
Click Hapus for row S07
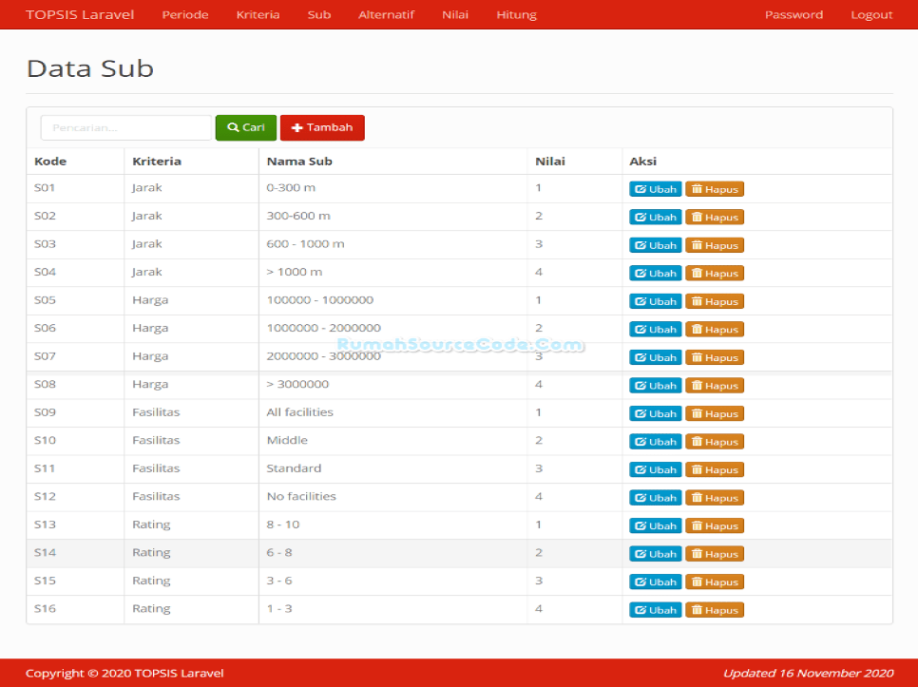715,357
